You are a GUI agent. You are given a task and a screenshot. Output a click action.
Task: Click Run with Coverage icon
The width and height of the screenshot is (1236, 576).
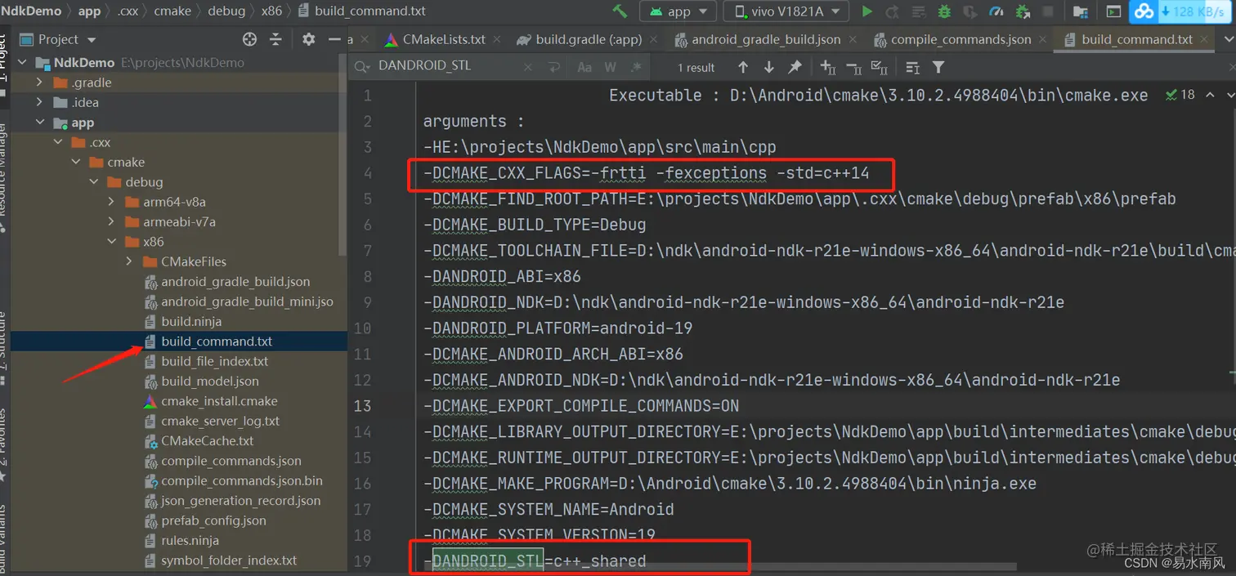970,11
